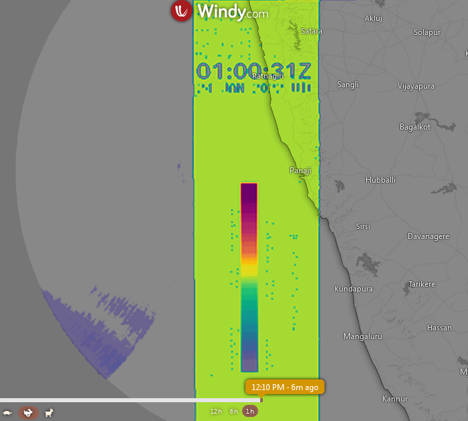Click the Hubballi city label
Screen dimensions: 468x421
(380, 180)
